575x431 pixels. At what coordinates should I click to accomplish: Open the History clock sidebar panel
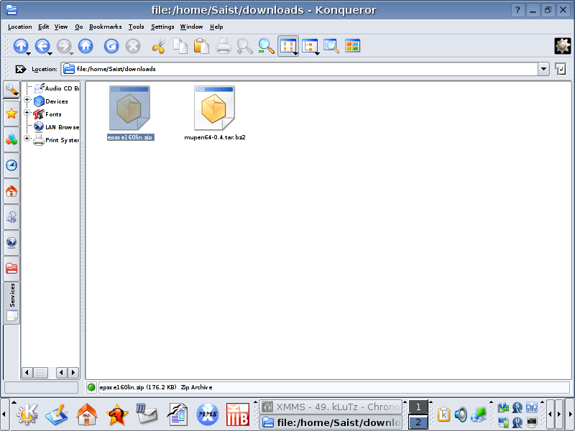(x=11, y=165)
